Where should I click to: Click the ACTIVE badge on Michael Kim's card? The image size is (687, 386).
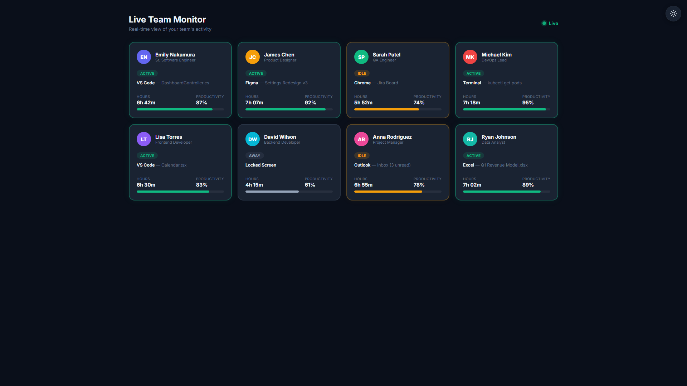[473, 73]
